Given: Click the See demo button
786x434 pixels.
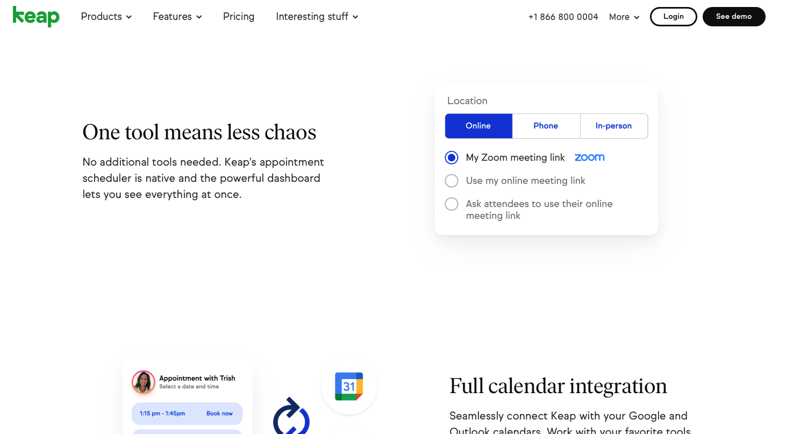Looking at the screenshot, I should (x=734, y=17).
